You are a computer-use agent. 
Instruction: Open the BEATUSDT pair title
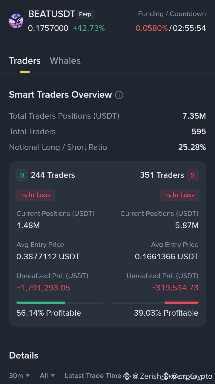(x=52, y=14)
